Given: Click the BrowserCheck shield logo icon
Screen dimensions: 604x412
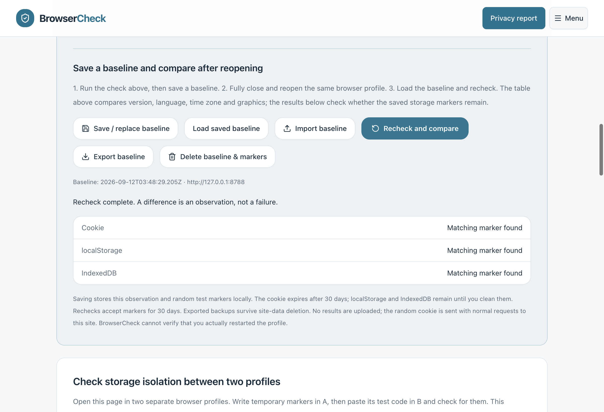Looking at the screenshot, I should [x=25, y=18].
